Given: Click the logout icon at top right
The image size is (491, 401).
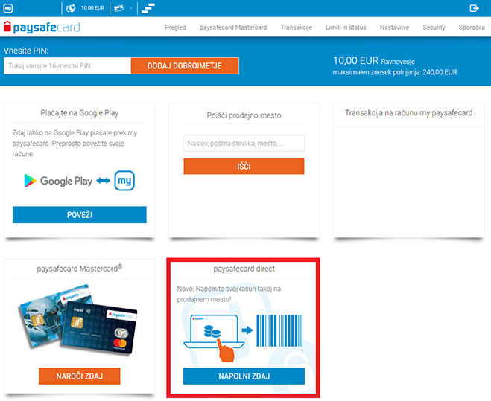Looking at the screenshot, I should pyautogui.click(x=475, y=8).
